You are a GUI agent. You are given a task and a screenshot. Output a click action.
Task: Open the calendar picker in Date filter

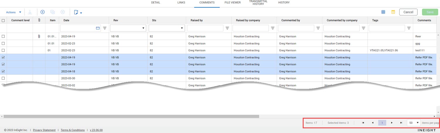(98, 28)
